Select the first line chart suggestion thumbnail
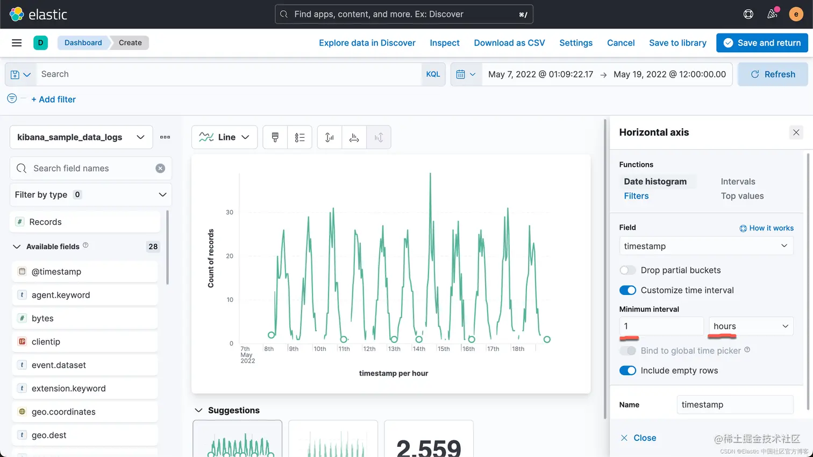Viewport: 813px width, 457px height. tap(237, 439)
